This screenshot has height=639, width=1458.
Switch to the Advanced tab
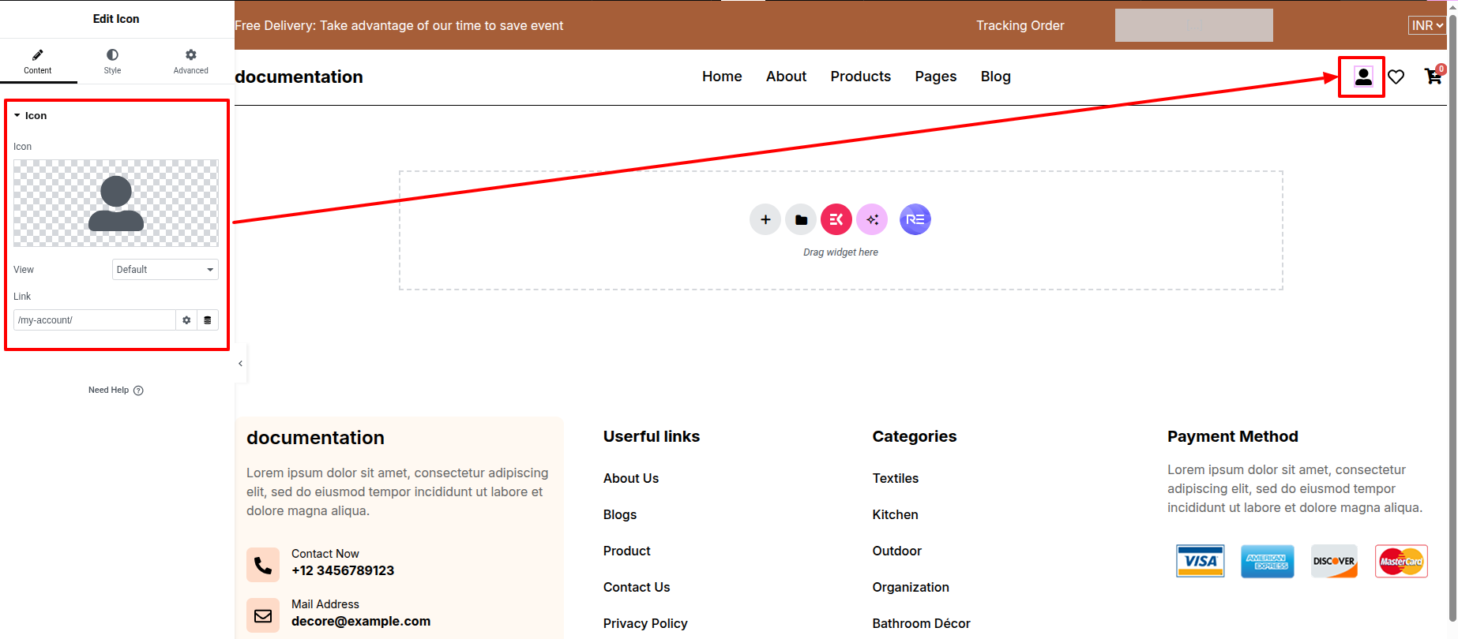190,61
